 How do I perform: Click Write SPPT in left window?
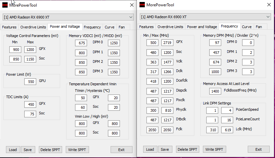tap(77, 150)
